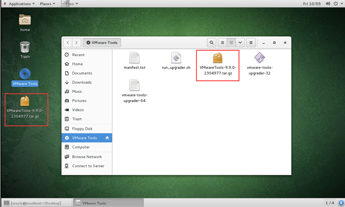
Task: Open Computer in sidebar
Action: click(x=87, y=147)
